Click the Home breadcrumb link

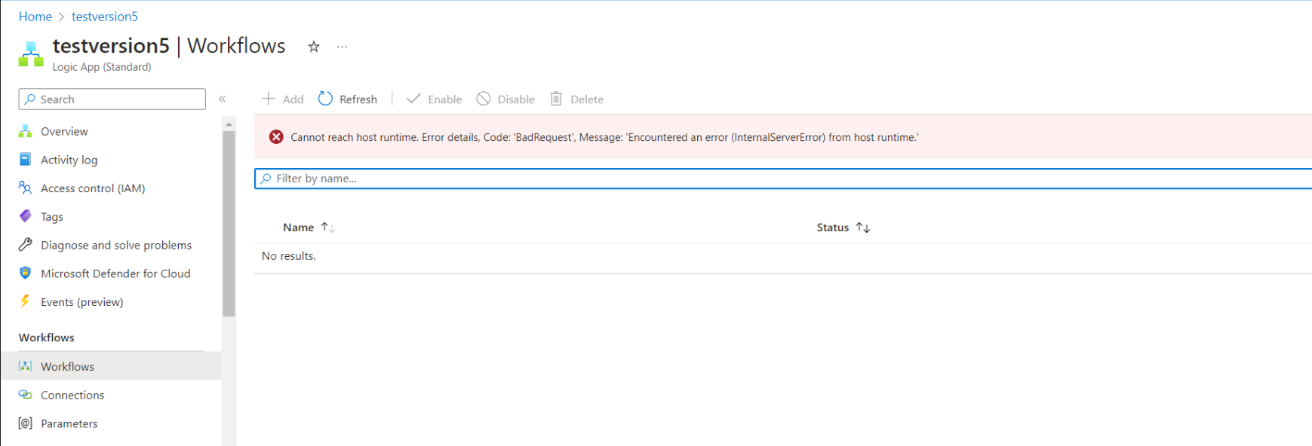point(35,17)
